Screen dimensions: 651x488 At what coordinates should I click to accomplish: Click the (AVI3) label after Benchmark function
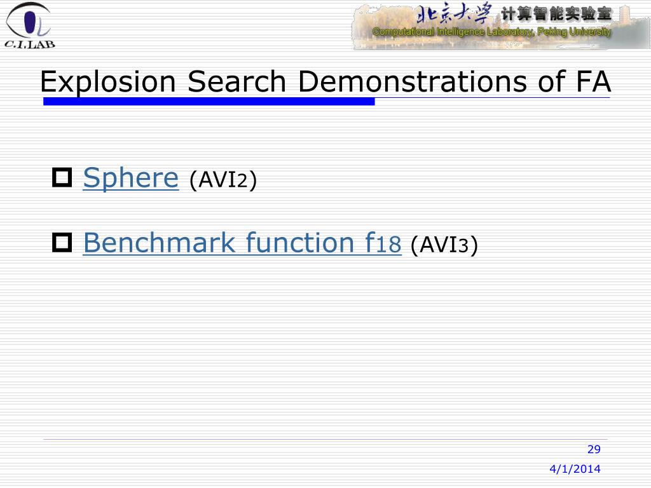(444, 245)
